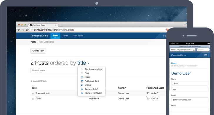Open Post Categories sub-navigation link
Screen dimensions: 214x115
click(x=46, y=42)
